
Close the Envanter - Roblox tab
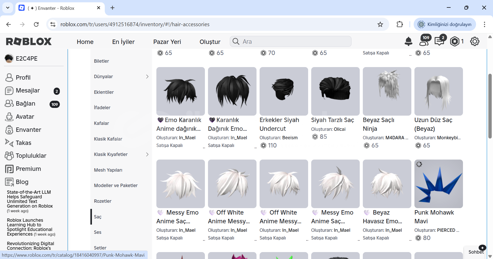tap(99, 8)
